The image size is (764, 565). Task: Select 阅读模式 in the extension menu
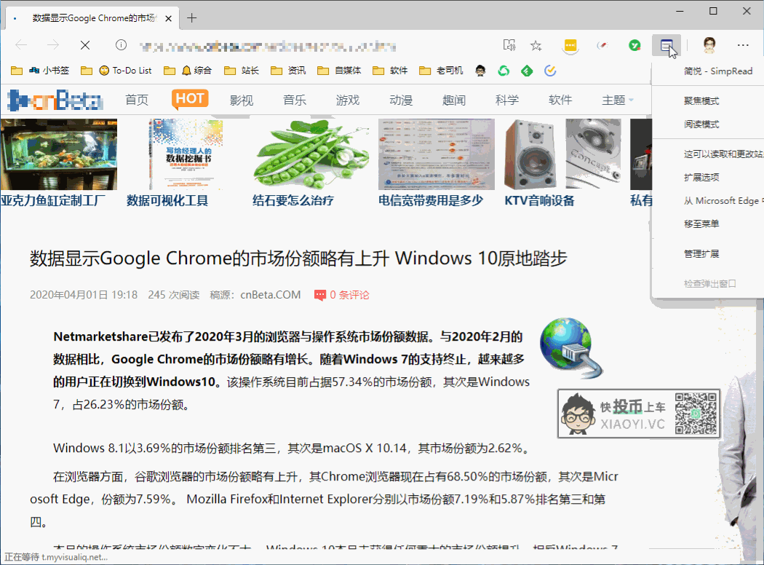coord(701,125)
